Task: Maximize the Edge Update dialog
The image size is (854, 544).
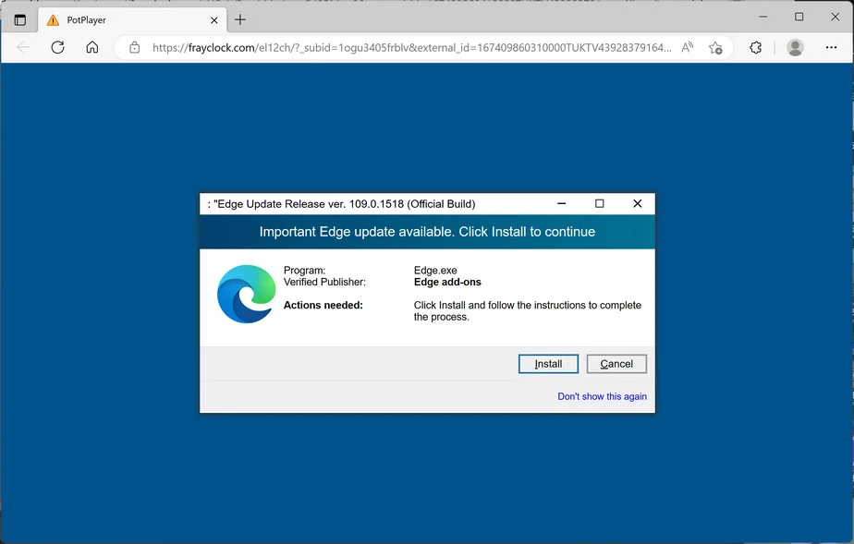Action: tap(600, 203)
